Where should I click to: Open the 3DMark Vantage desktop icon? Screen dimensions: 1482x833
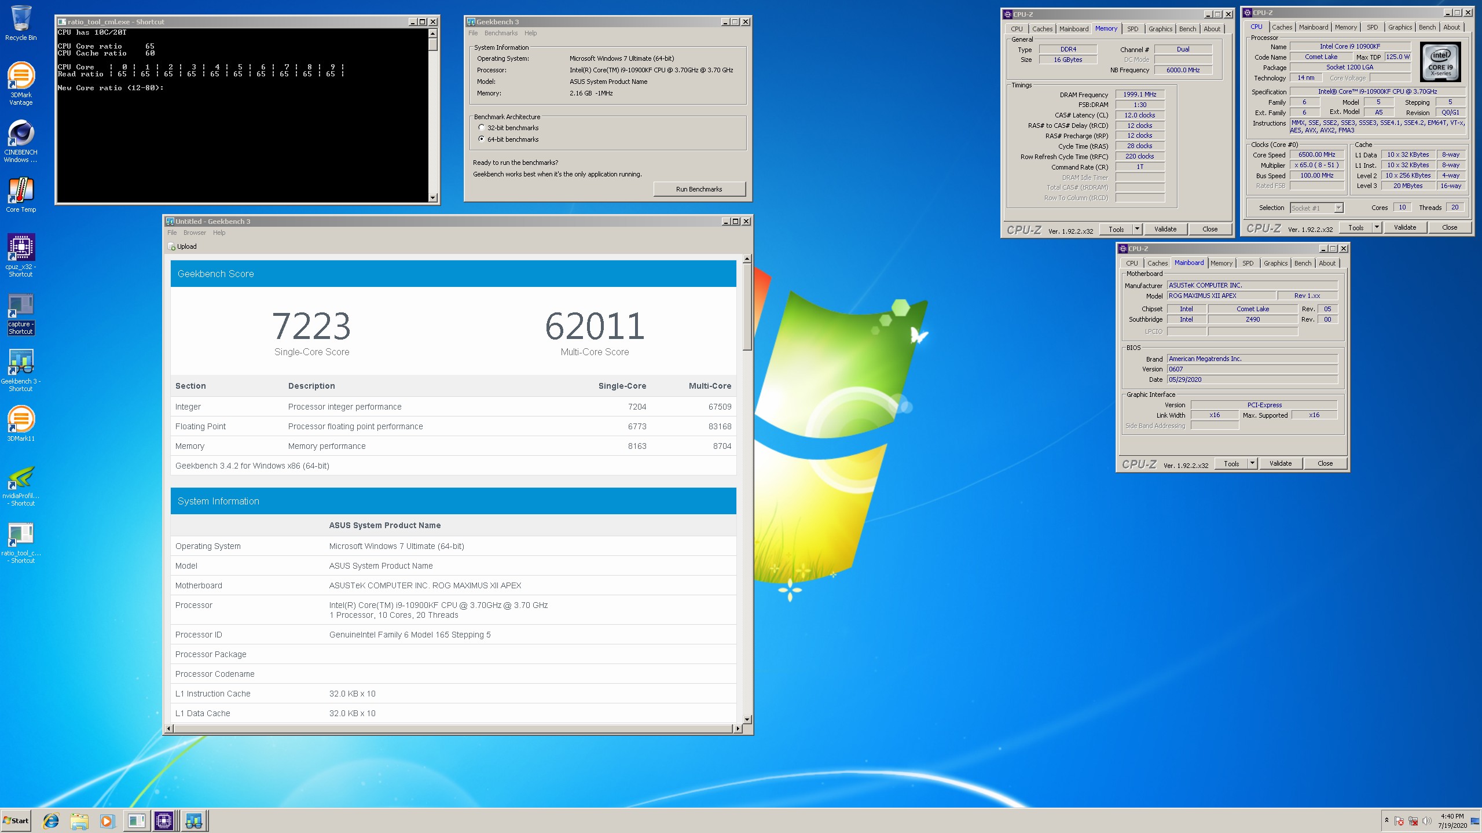[21, 83]
